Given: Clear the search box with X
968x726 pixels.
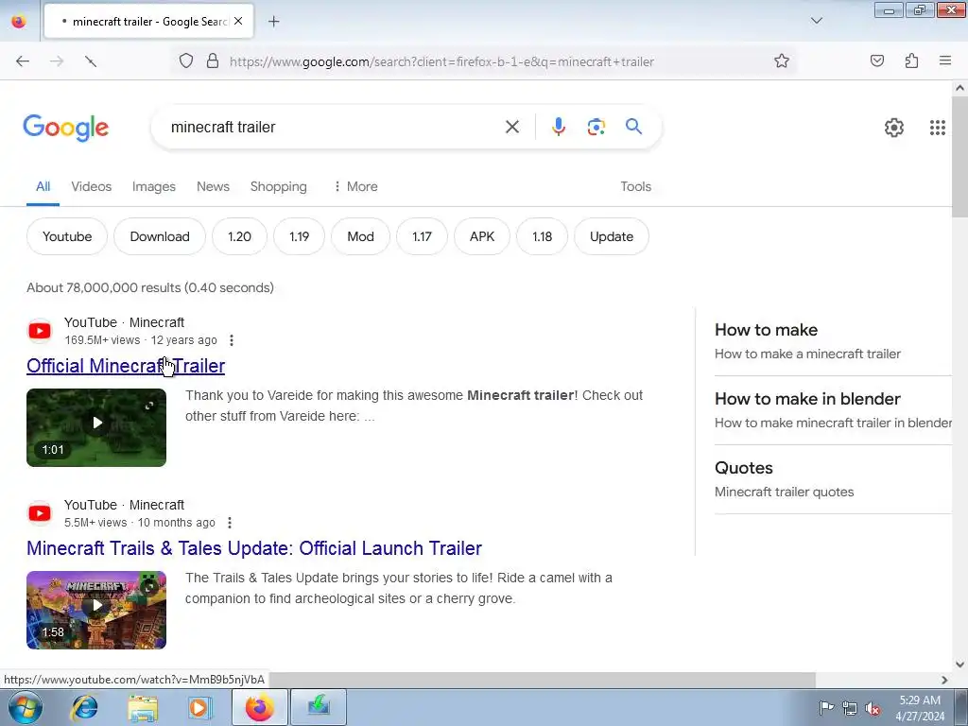Looking at the screenshot, I should [x=512, y=128].
